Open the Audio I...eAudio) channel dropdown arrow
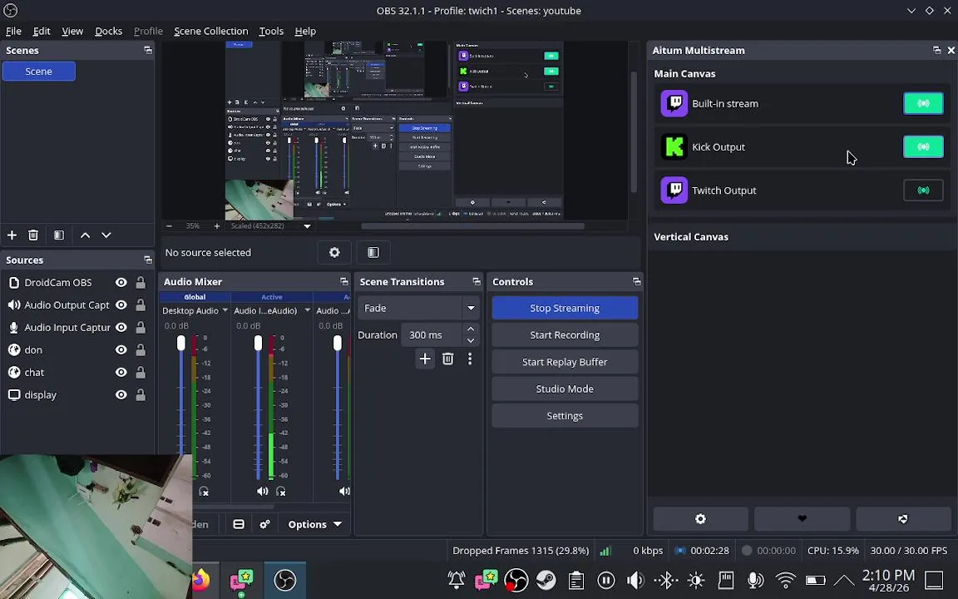Image resolution: width=958 pixels, height=599 pixels. coord(308,310)
